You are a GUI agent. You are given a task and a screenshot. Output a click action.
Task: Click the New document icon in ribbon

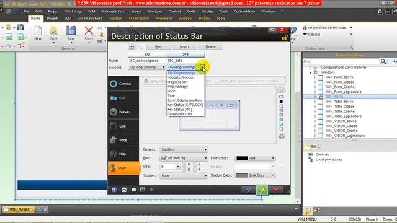38,31
